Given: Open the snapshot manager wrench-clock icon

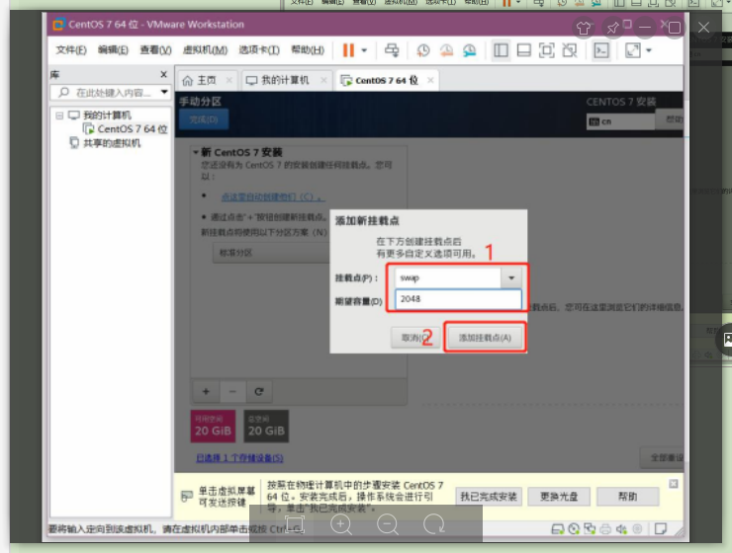Looking at the screenshot, I should point(470,50).
